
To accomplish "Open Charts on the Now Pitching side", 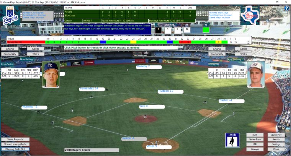I will [x=217, y=49].
